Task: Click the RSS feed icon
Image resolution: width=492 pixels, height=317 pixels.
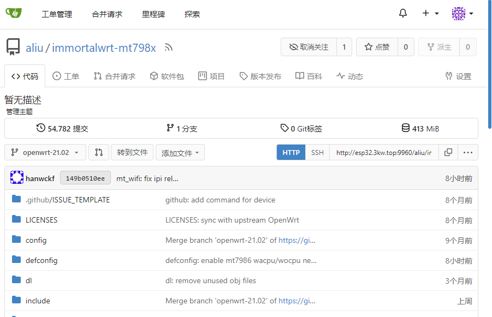Action: pyautogui.click(x=169, y=48)
